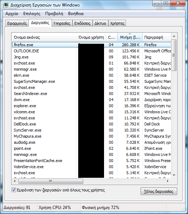Select svchost.exe using 66.848 K

91,63
